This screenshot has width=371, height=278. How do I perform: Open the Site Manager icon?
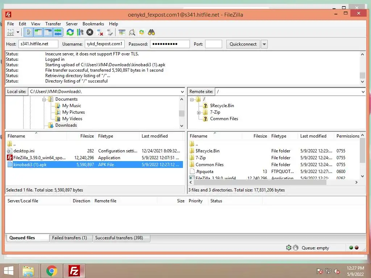(10, 32)
